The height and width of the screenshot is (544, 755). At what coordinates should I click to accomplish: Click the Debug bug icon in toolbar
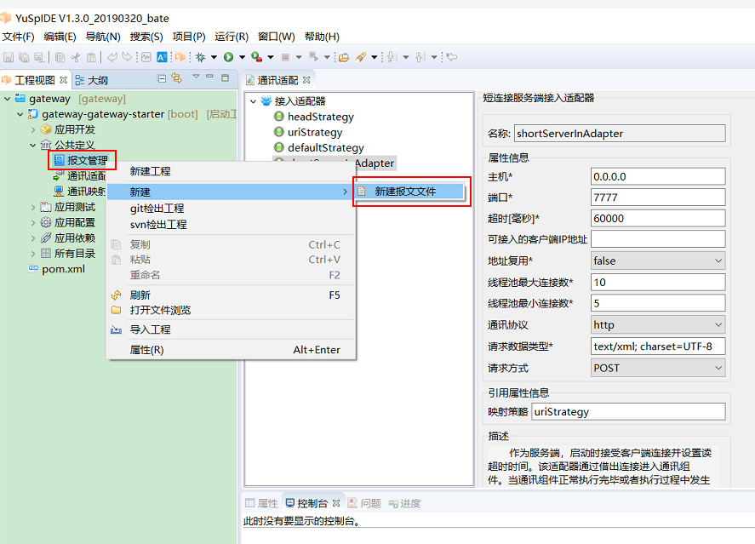201,57
